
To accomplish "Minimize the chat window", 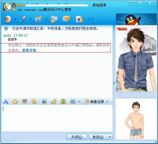I will tap(132, 3).
